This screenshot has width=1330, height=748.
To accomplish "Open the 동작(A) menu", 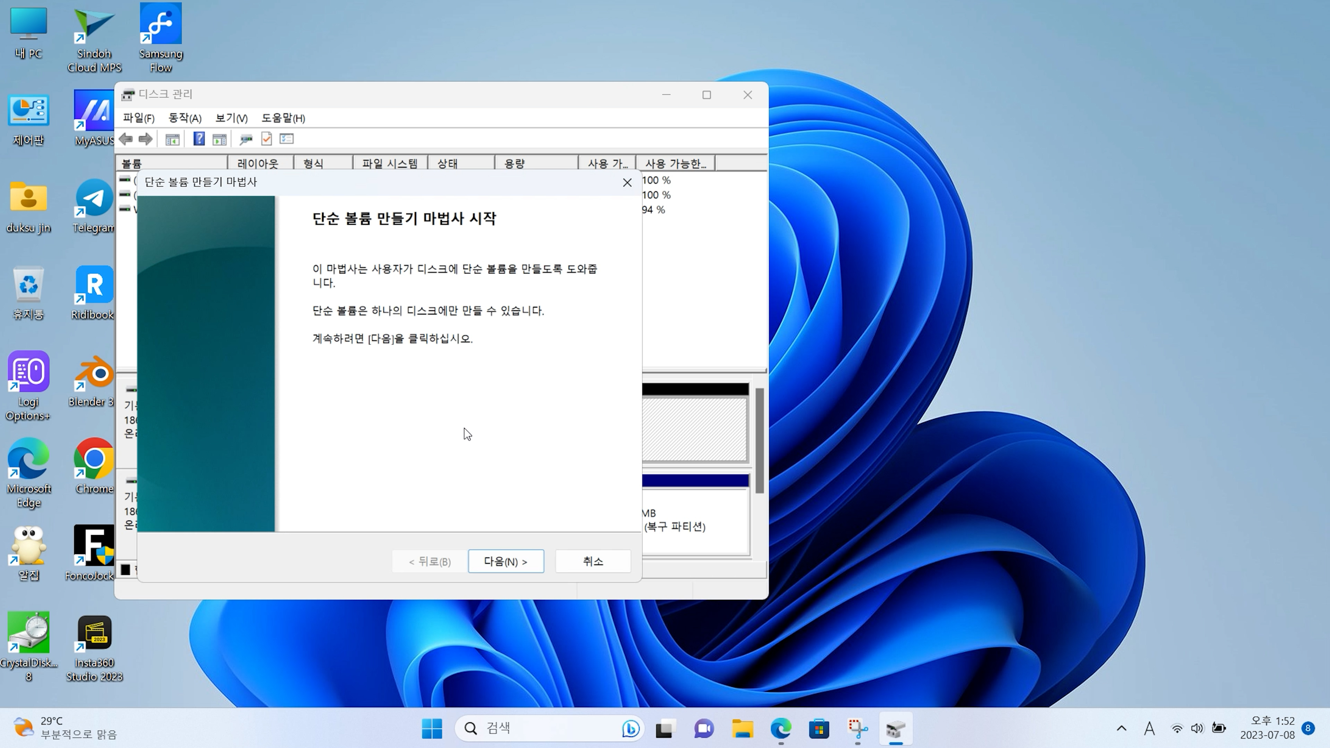I will pos(185,118).
